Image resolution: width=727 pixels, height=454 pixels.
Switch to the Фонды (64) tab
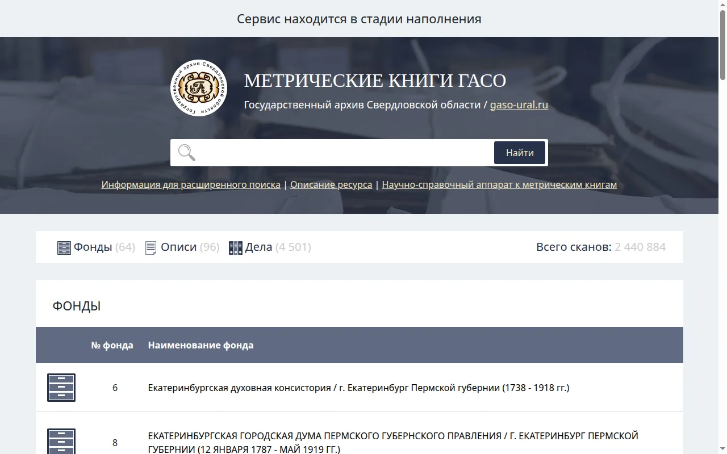[x=97, y=247]
